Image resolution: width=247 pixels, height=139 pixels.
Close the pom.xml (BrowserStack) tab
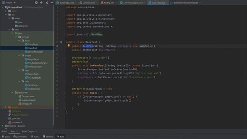click(200, 3)
